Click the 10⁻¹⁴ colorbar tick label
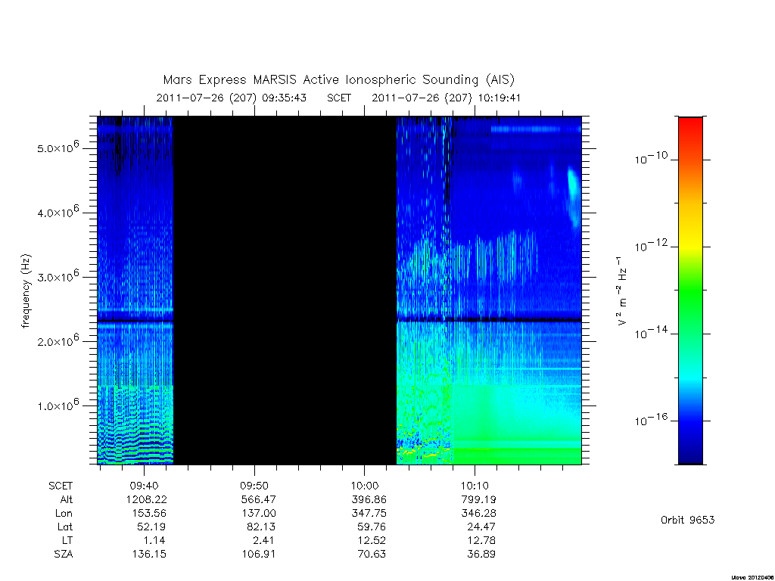This screenshot has width=775, height=581. (651, 332)
